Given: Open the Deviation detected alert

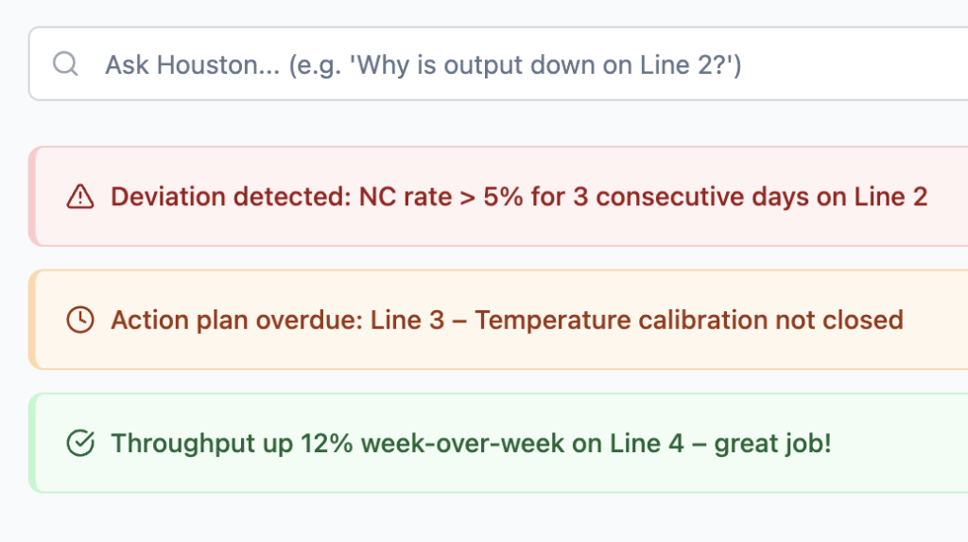Looking at the screenshot, I should [x=518, y=197].
